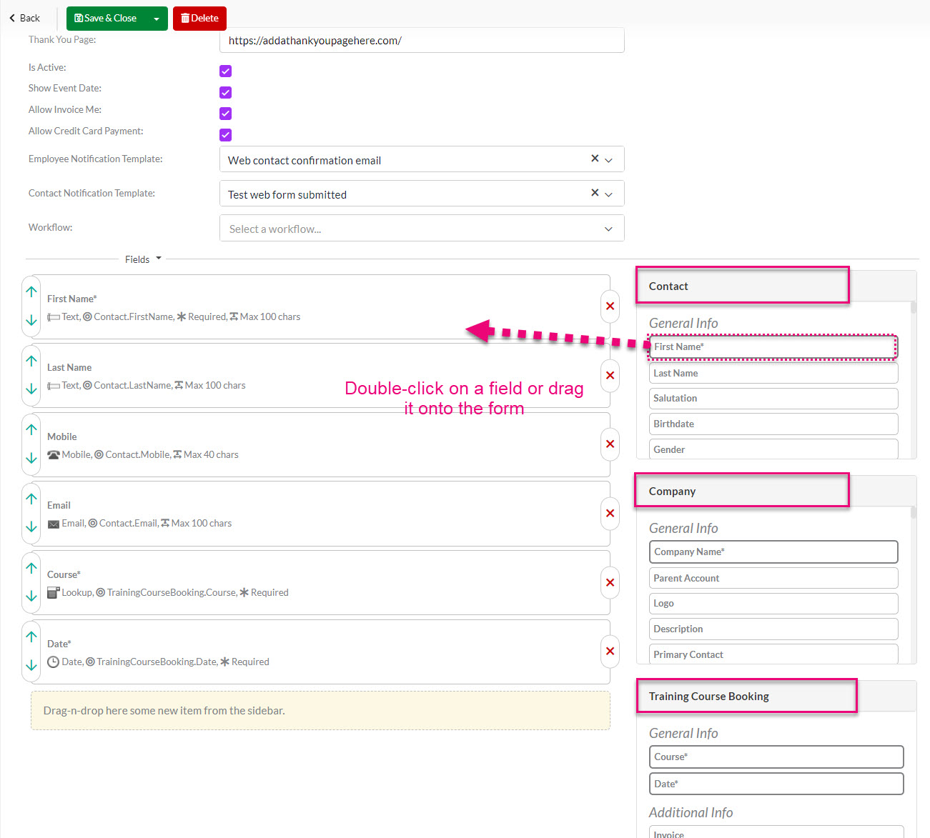The image size is (930, 838).
Task: Open the Employee Notification Template dropdown
Action: 608,160
